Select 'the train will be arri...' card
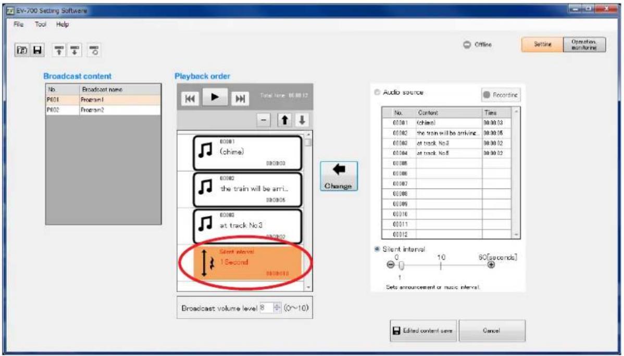The height and width of the screenshot is (356, 624). (x=247, y=189)
